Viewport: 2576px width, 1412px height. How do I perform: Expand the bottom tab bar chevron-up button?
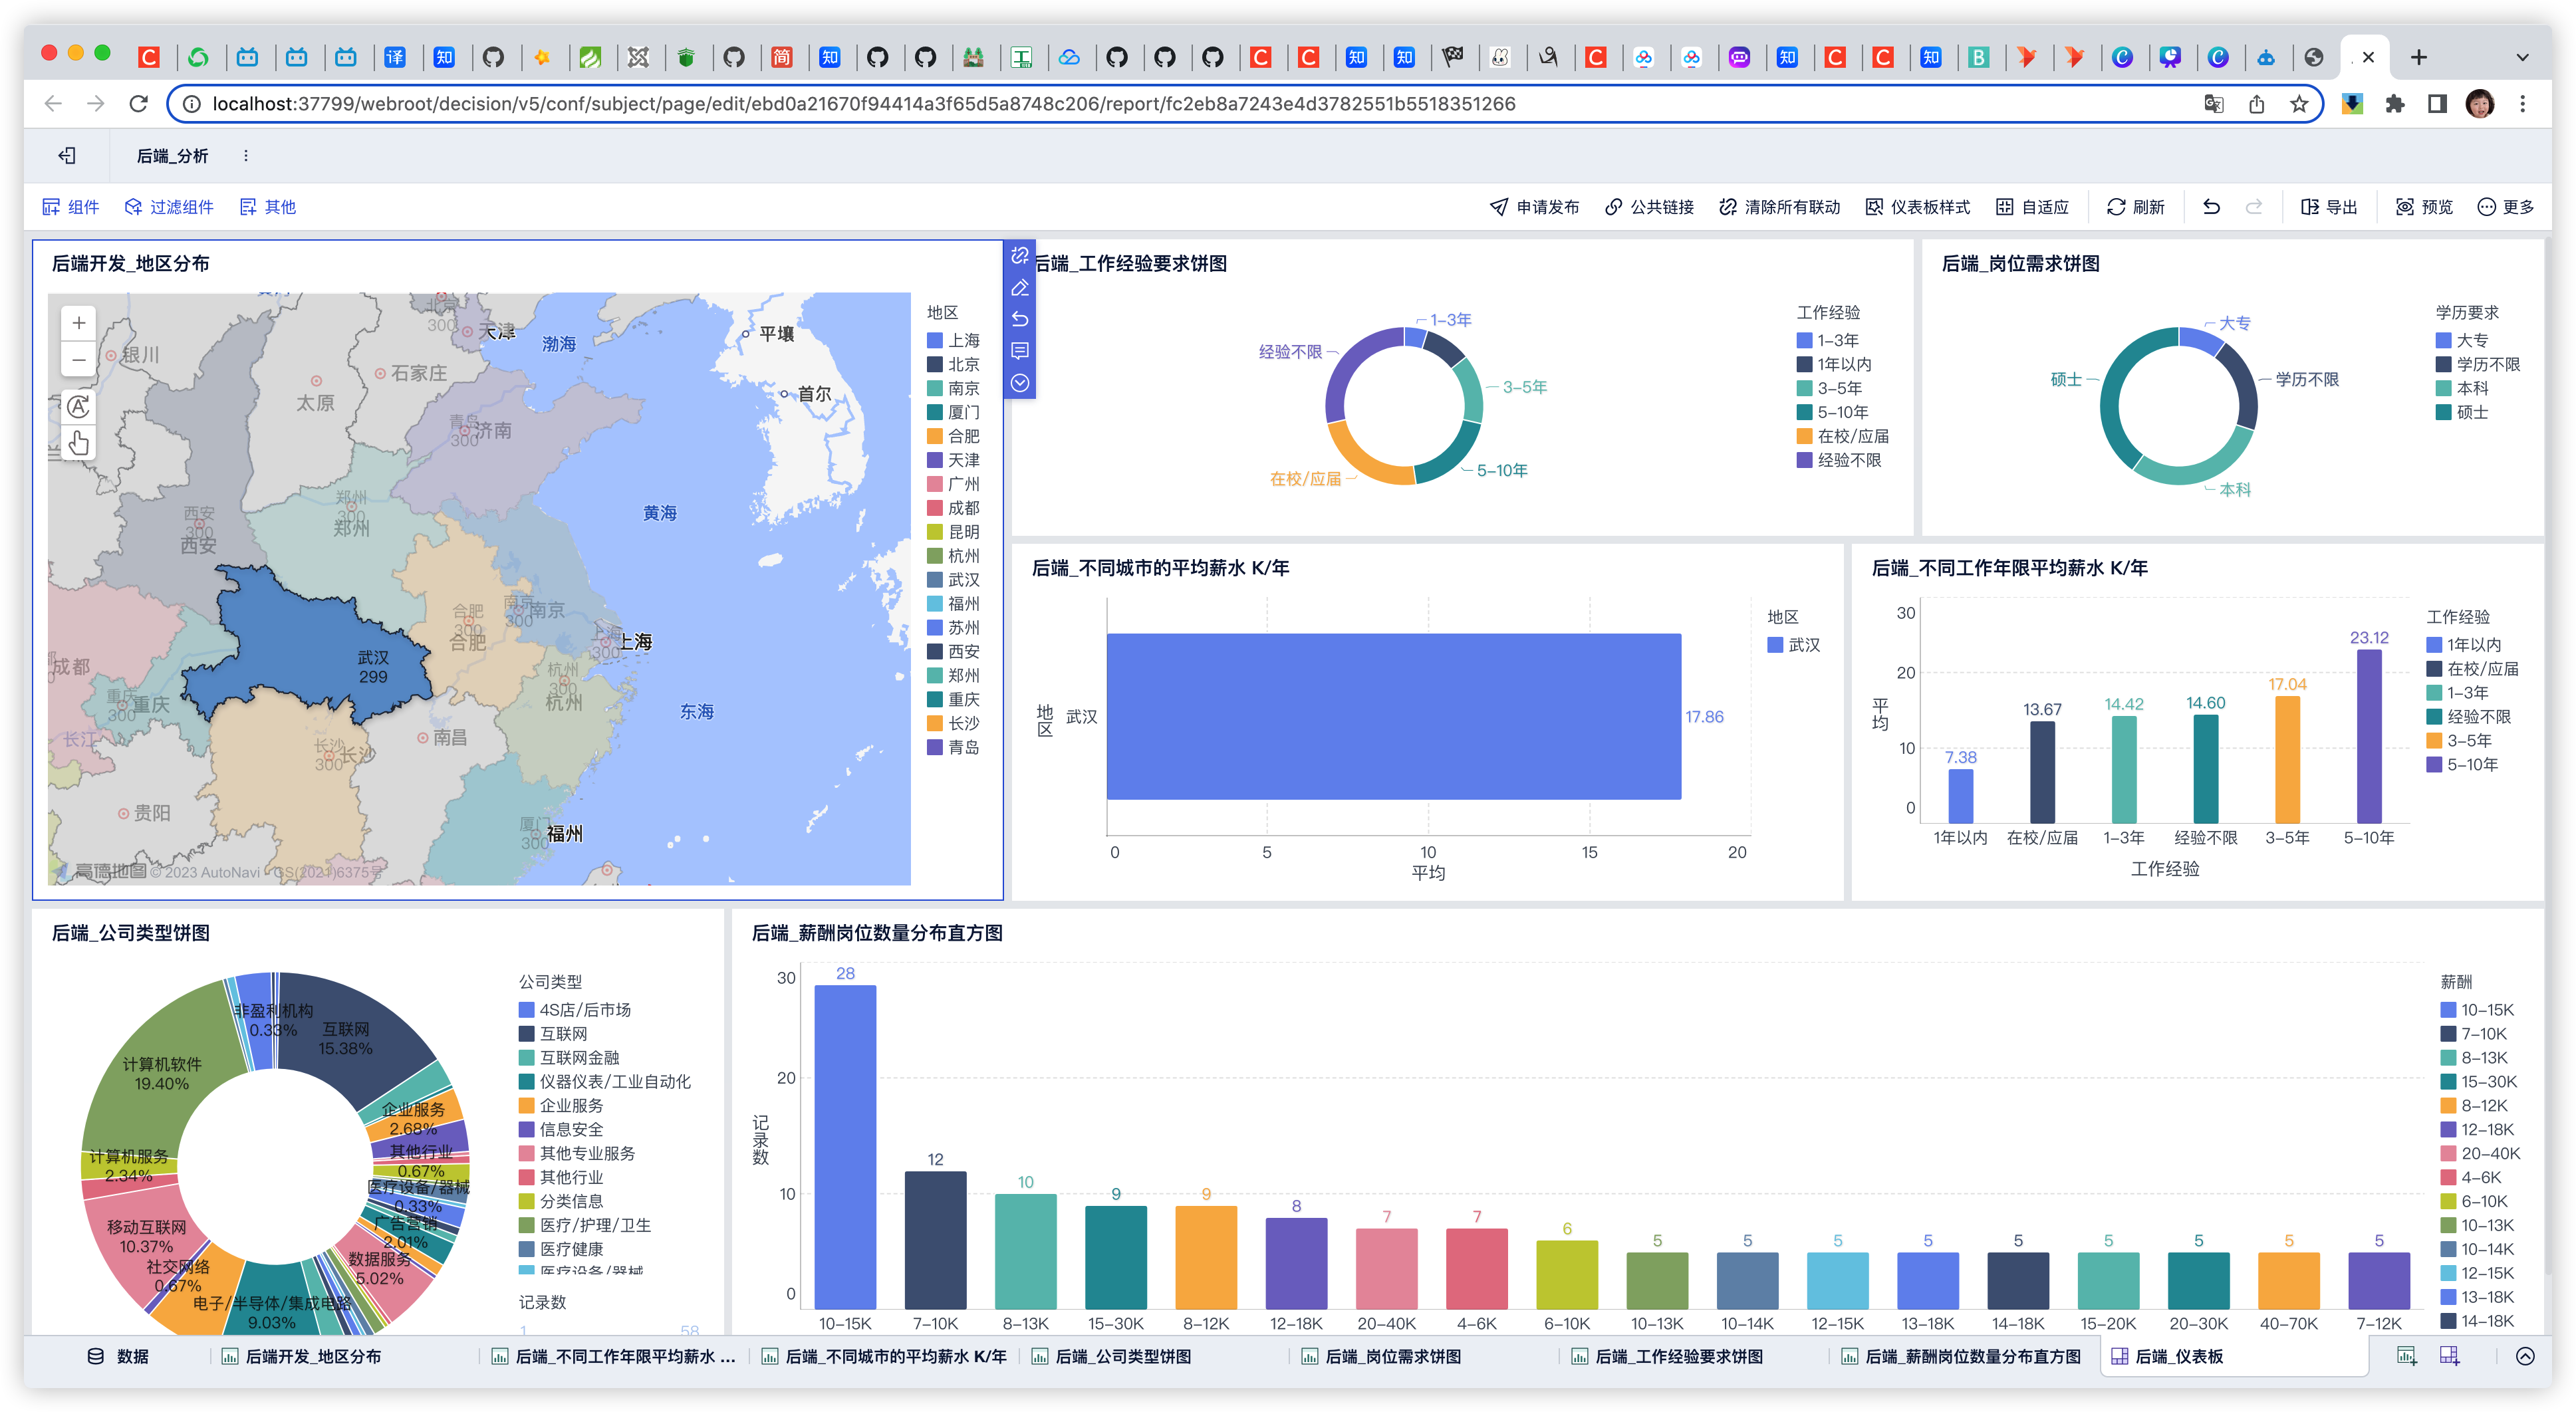(x=2525, y=1356)
